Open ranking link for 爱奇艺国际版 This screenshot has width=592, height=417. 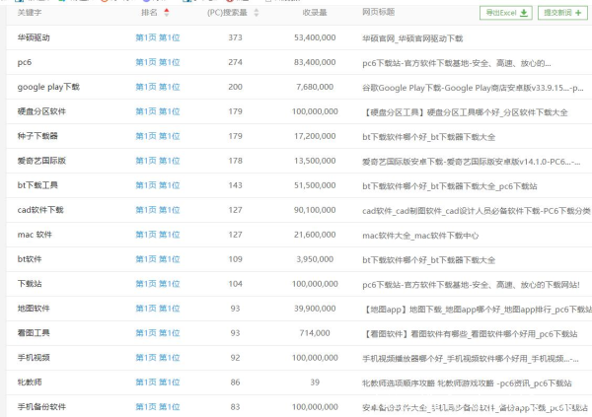(157, 161)
